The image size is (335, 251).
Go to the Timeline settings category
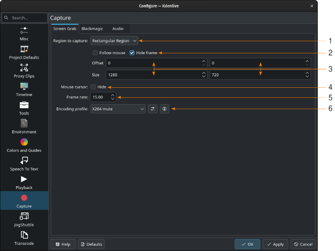coord(24,89)
